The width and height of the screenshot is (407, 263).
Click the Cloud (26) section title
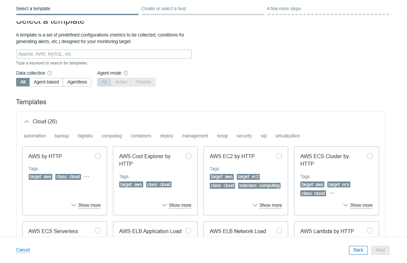coord(45,122)
